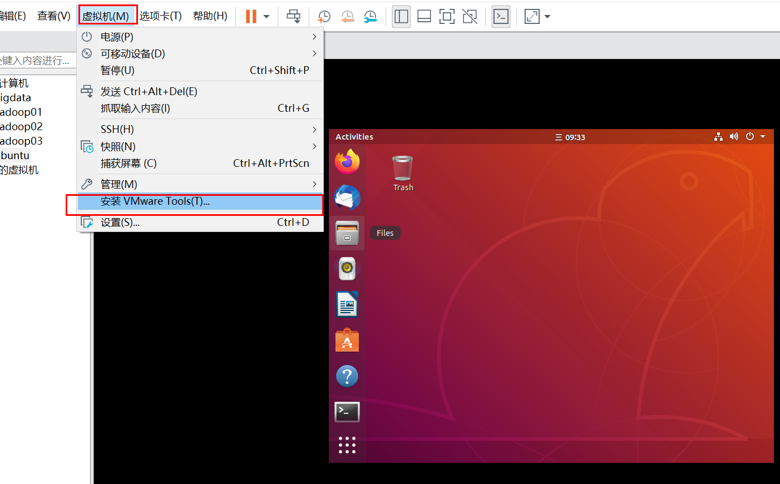The width and height of the screenshot is (780, 484).
Task: Click the stretch guest display icon
Action: click(532, 16)
